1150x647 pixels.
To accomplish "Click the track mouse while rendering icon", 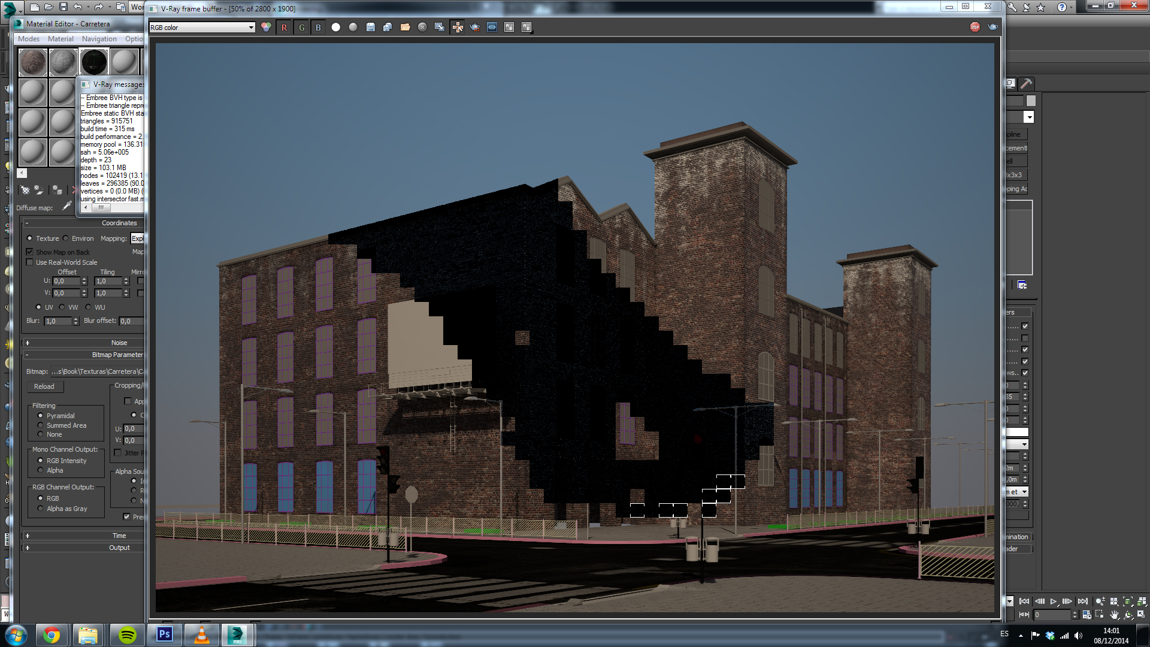I will click(458, 28).
